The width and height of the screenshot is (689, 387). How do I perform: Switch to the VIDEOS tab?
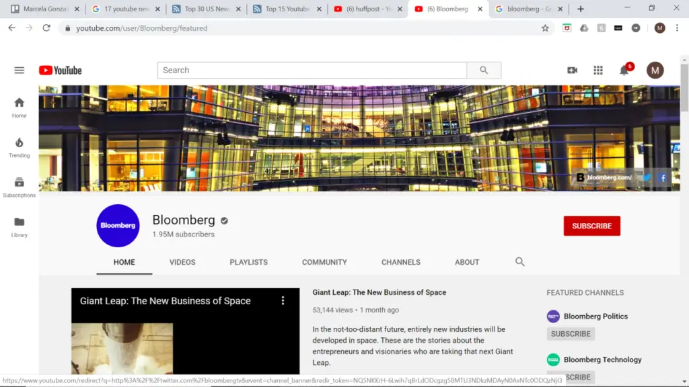click(182, 262)
